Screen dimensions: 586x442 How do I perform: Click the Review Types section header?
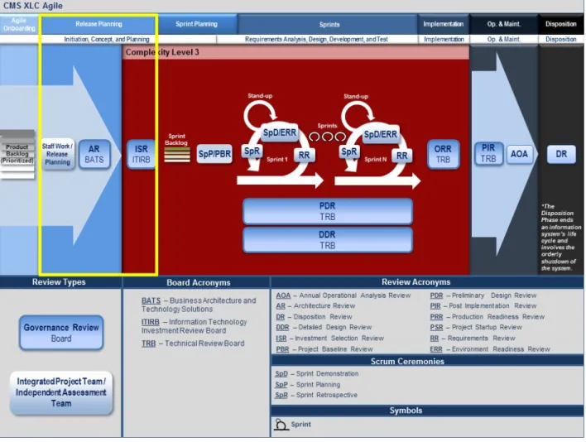tap(59, 282)
